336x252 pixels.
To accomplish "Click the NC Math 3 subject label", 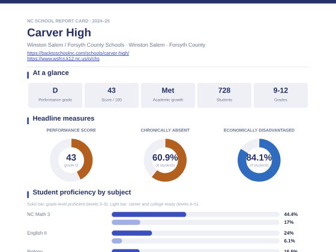I will tap(38, 214).
